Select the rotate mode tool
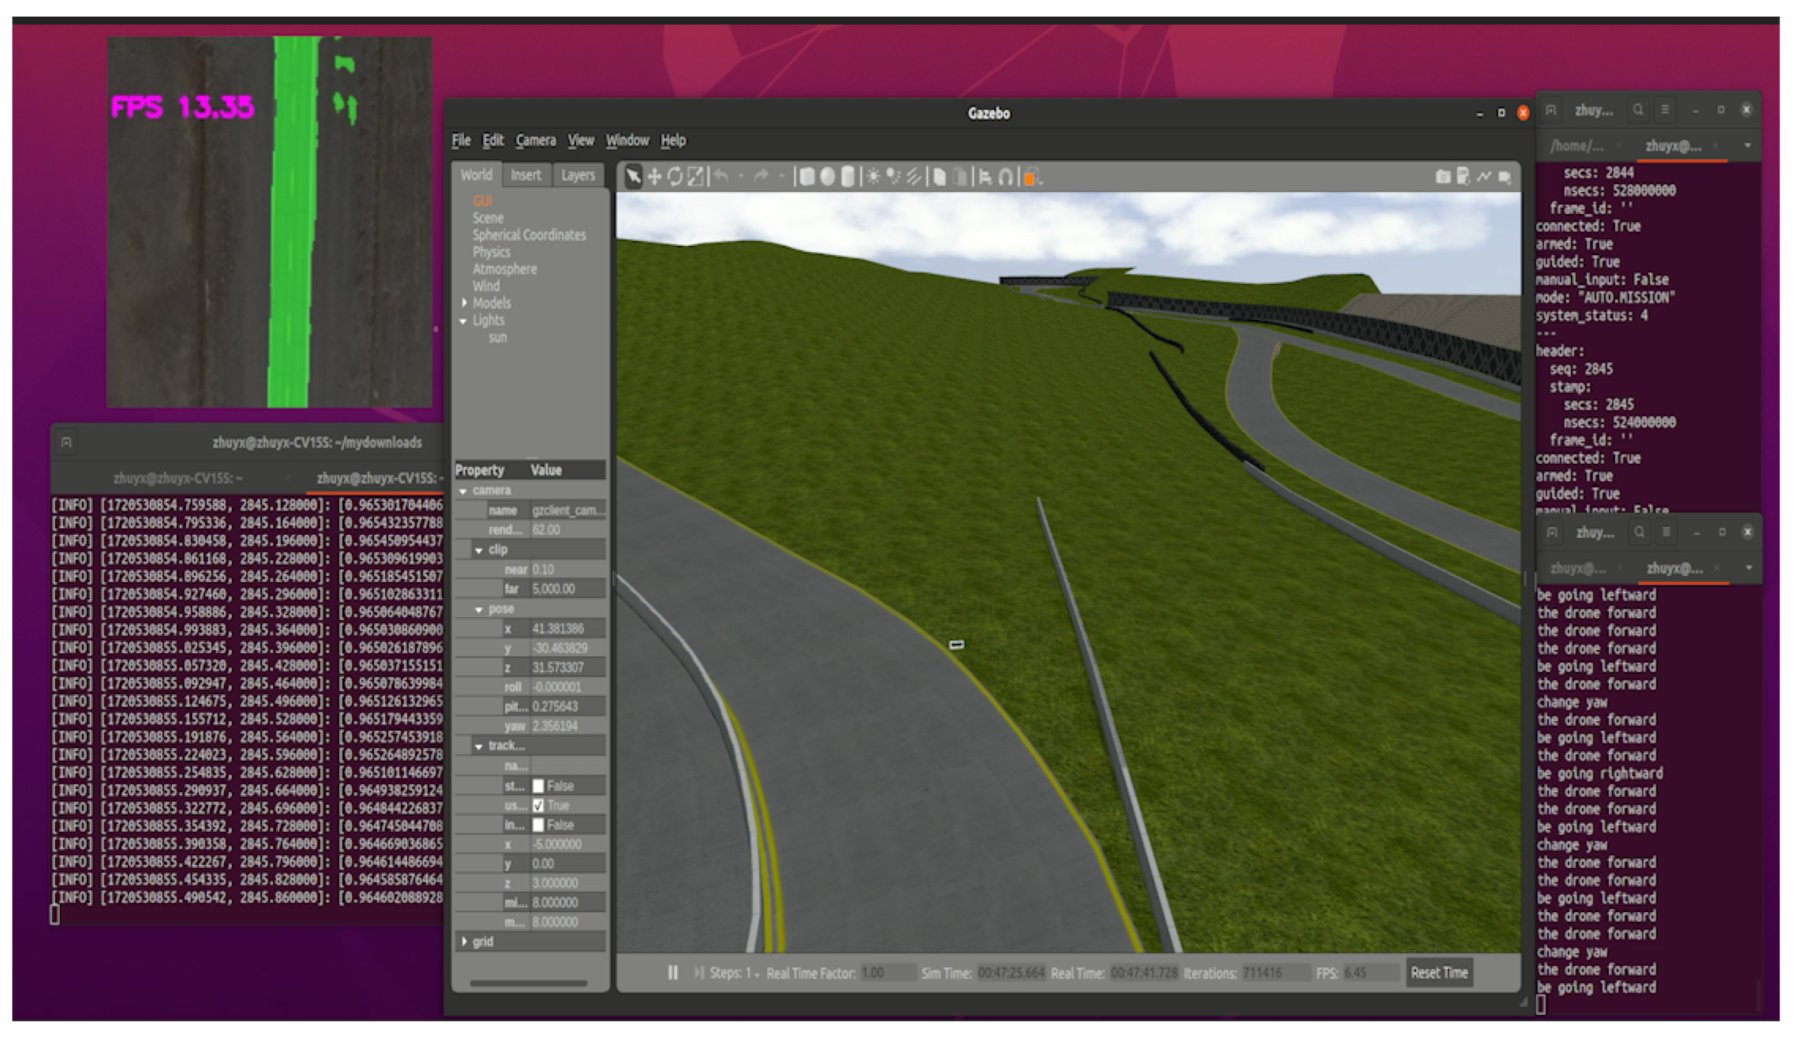Viewport: 1795px width, 1041px height. 674,177
